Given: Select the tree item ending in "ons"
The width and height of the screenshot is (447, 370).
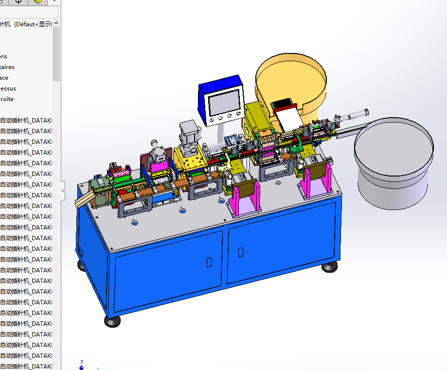Looking at the screenshot, I should 4,56.
